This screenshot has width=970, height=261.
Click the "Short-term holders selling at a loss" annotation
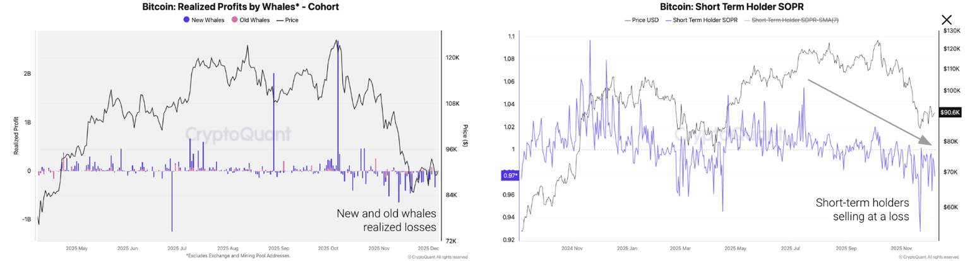(x=862, y=210)
